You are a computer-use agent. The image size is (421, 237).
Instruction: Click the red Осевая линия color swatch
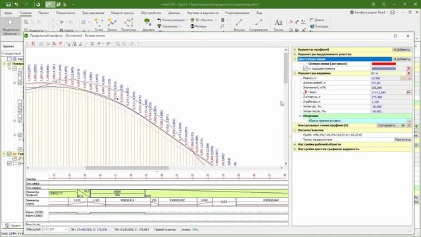(x=384, y=64)
